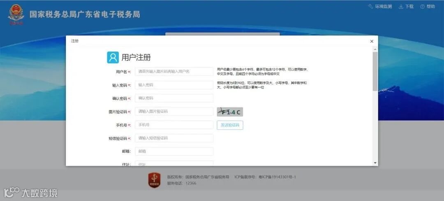Focus the 短信验证码 SMS code field
The height and width of the screenshot is (201, 444).
click(x=174, y=138)
